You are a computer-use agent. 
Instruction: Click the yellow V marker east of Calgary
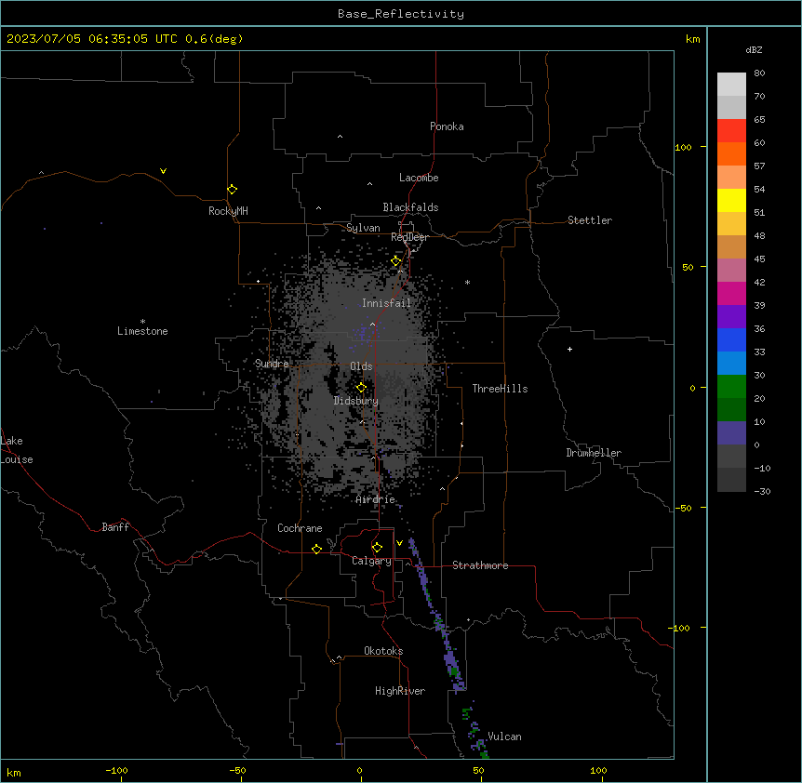point(399,543)
